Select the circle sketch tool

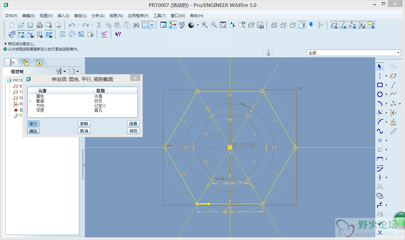click(x=380, y=94)
